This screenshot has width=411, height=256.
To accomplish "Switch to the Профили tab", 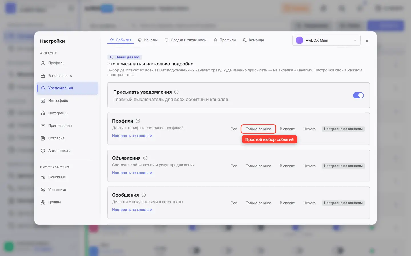I will (x=225, y=40).
